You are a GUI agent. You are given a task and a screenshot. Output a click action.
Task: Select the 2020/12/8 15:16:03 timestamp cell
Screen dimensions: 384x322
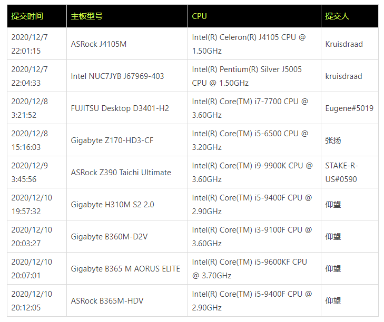37,140
